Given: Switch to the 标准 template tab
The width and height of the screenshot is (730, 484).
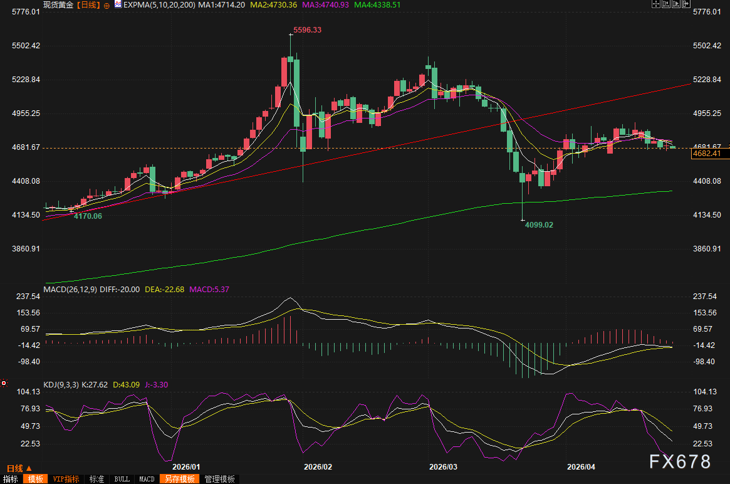Looking at the screenshot, I should click(96, 478).
